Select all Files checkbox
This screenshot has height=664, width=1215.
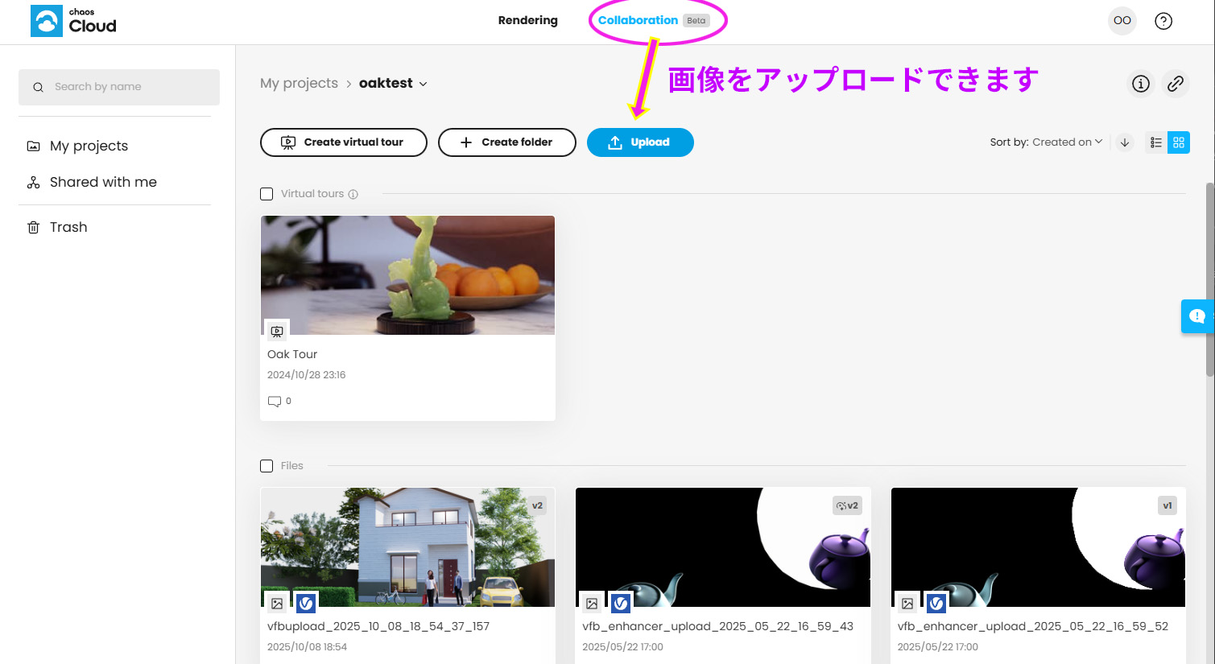tap(267, 466)
